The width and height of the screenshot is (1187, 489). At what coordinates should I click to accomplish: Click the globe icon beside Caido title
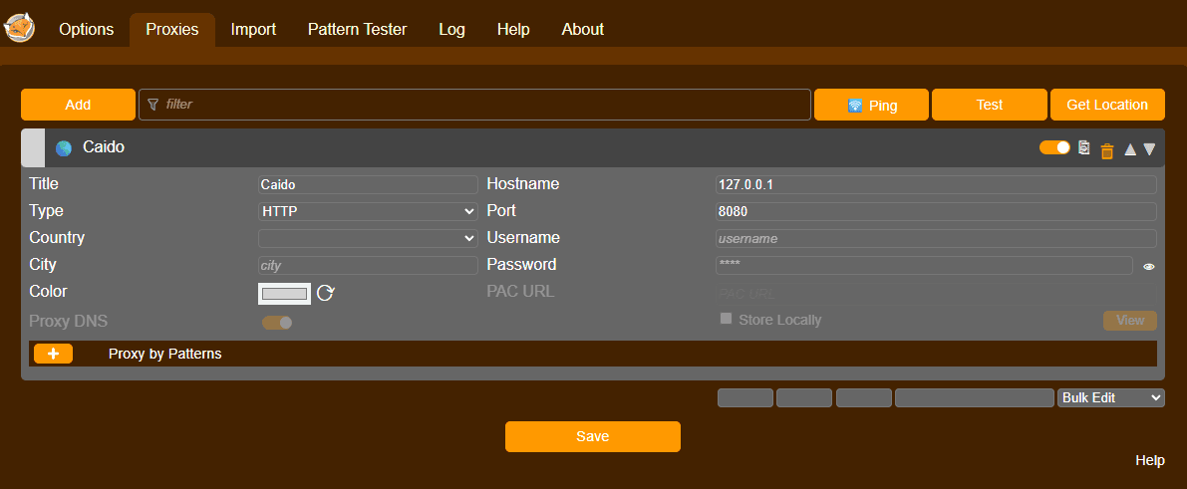click(64, 148)
